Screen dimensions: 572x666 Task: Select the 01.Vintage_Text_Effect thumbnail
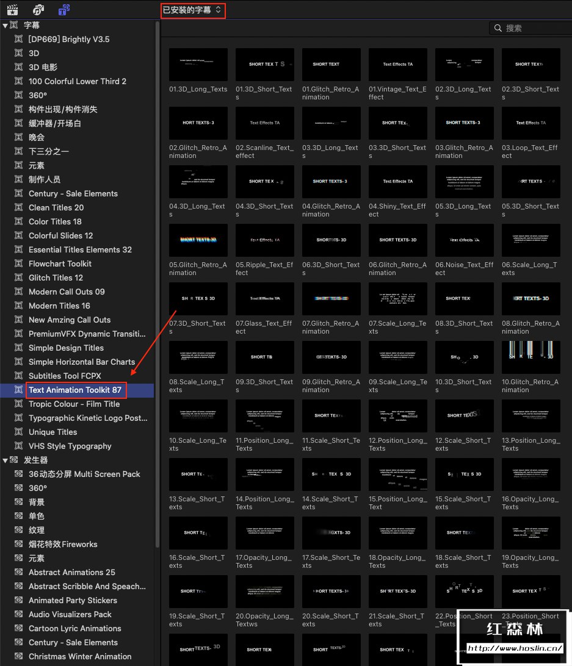point(397,64)
